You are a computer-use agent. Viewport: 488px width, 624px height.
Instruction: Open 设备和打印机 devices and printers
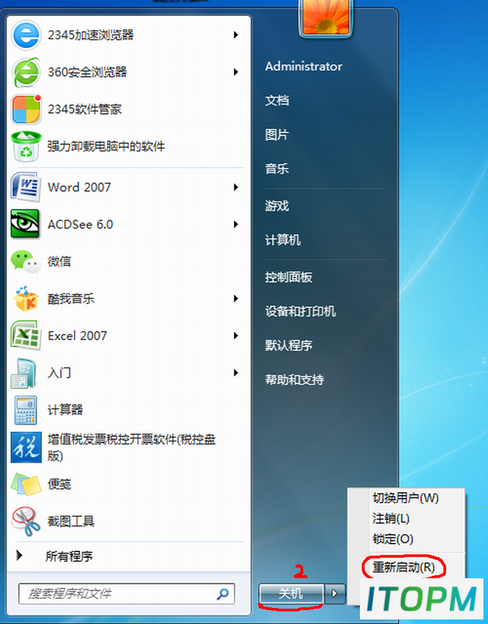(x=300, y=311)
